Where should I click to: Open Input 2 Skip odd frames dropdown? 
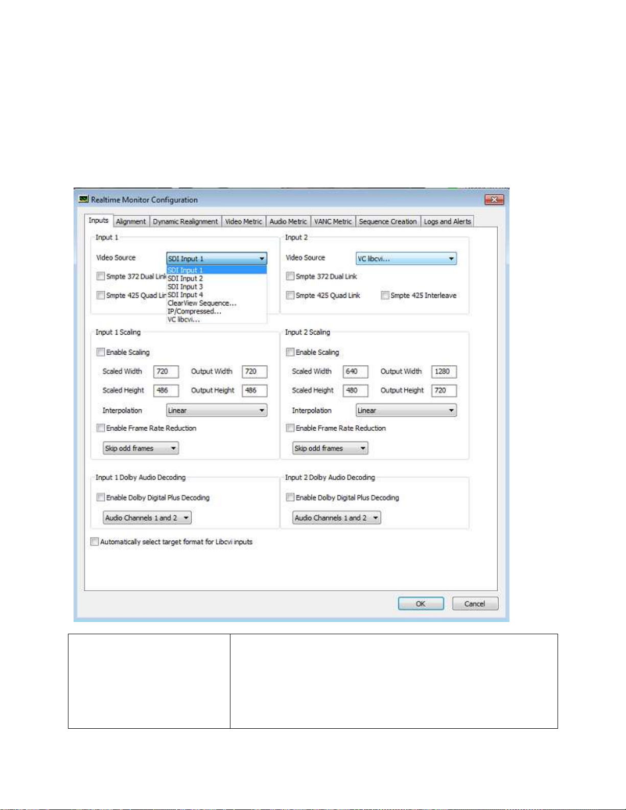click(x=331, y=448)
